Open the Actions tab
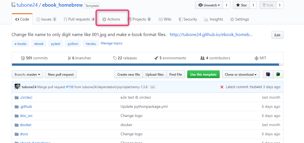This screenshot has height=143, width=304. (x=111, y=19)
